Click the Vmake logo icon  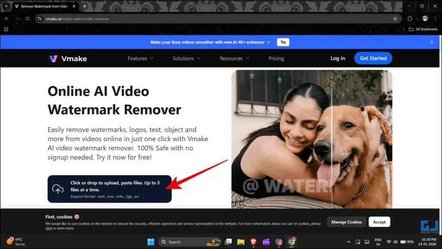[x=53, y=58]
